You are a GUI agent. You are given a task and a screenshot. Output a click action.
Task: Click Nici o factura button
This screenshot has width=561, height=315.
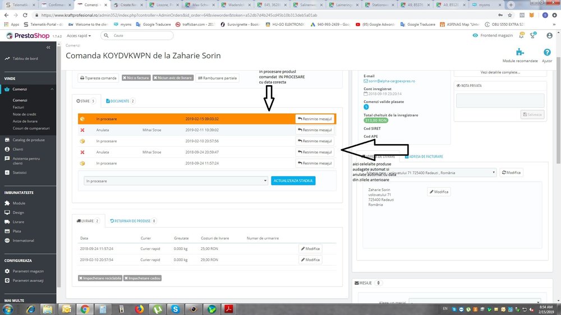(136, 77)
